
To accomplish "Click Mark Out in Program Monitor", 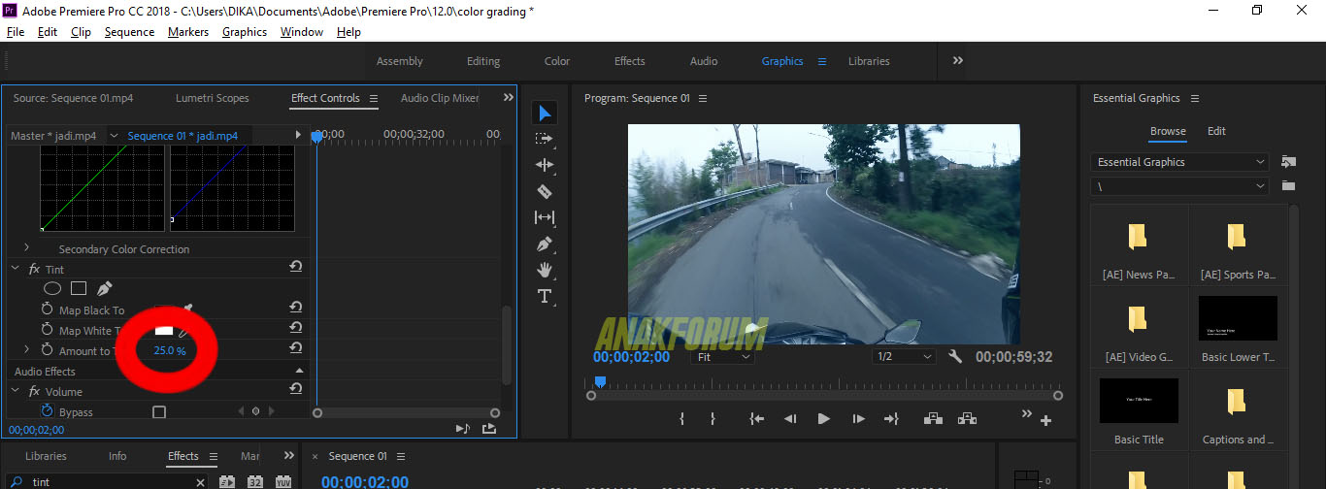I will pyautogui.click(x=712, y=419).
